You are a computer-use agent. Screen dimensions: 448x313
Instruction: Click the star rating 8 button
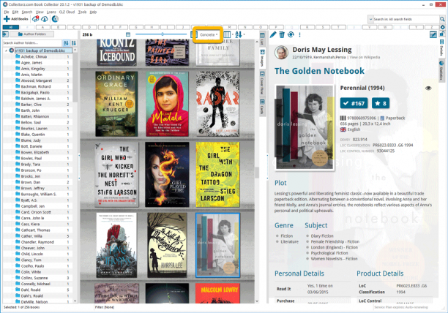click(x=381, y=103)
